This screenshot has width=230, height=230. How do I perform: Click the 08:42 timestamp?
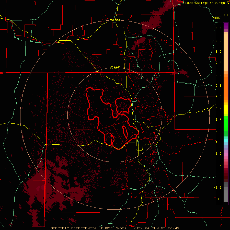[174, 228]
